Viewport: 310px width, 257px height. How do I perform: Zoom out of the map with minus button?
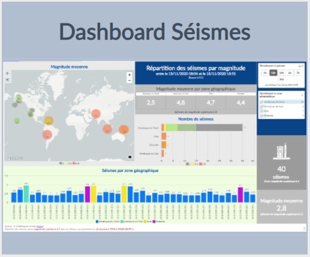pos(130,80)
